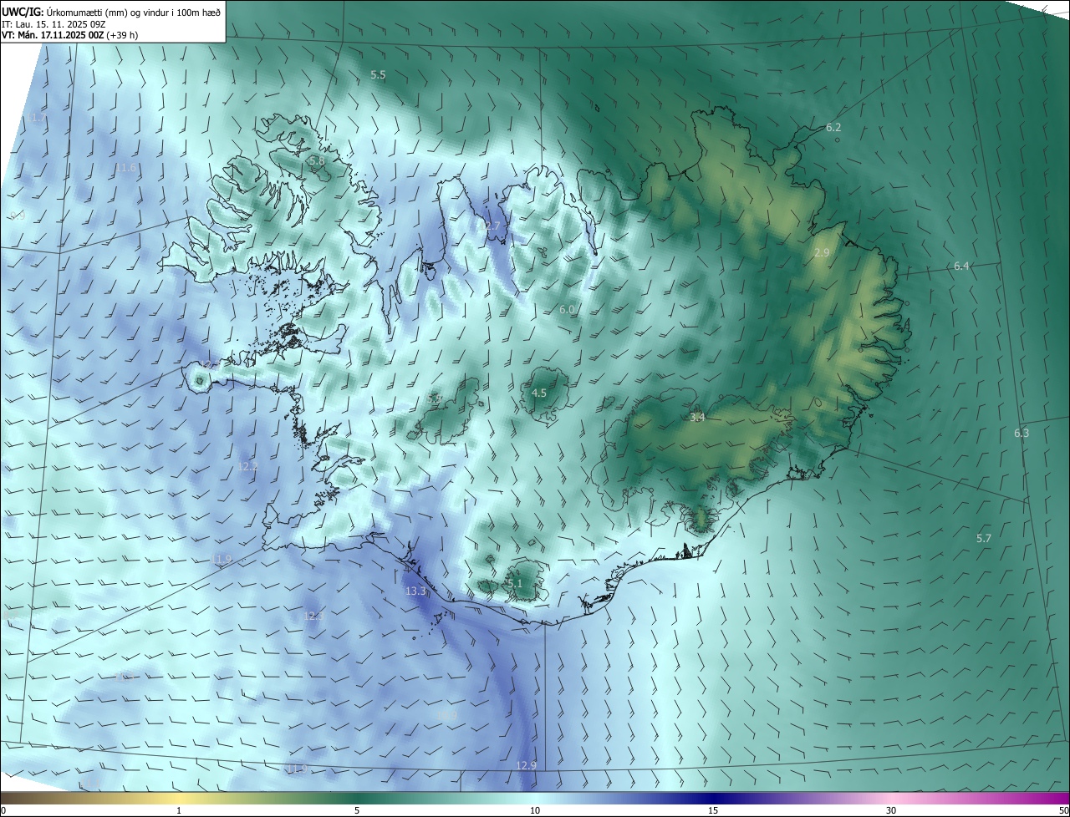Click the 'VT: Mán. 17.11.2025 00Z (+39 h)' line

(69, 36)
